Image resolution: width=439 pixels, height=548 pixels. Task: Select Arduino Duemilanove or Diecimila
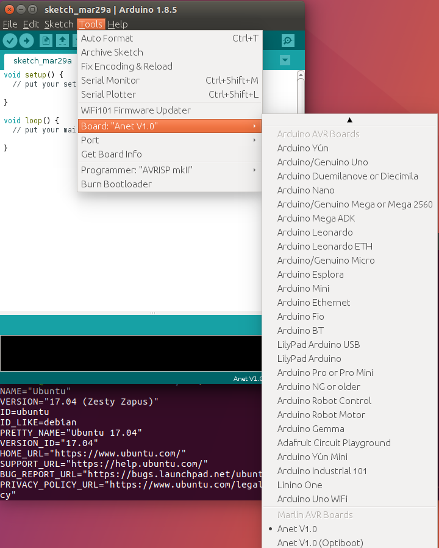click(x=350, y=176)
